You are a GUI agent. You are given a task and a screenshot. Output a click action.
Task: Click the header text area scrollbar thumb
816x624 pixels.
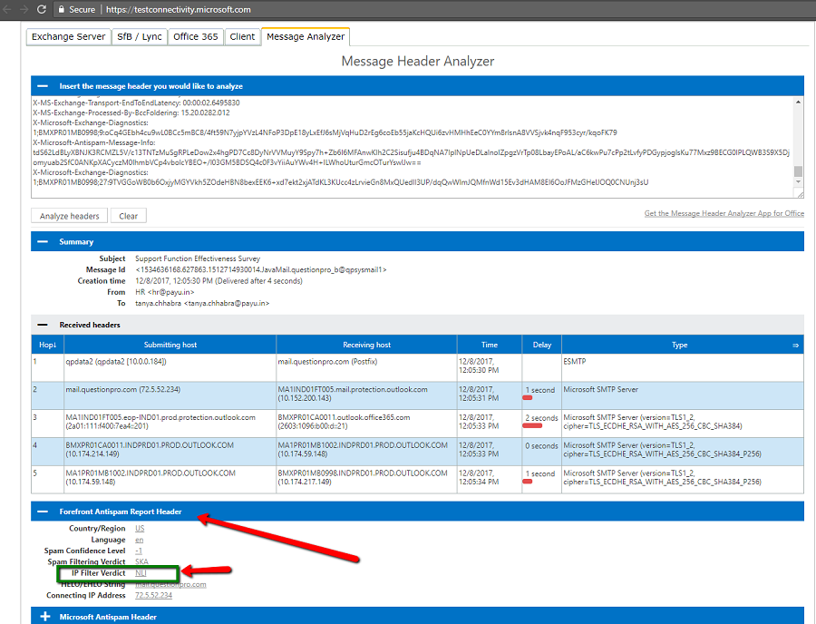pyautogui.click(x=798, y=171)
